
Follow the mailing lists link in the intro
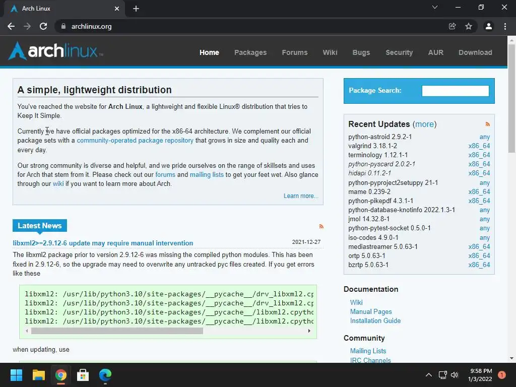207,175
